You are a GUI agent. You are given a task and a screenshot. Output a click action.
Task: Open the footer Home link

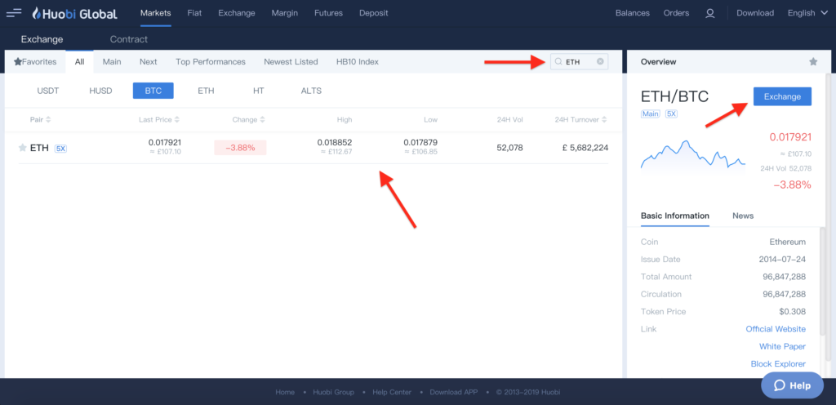[x=285, y=392]
